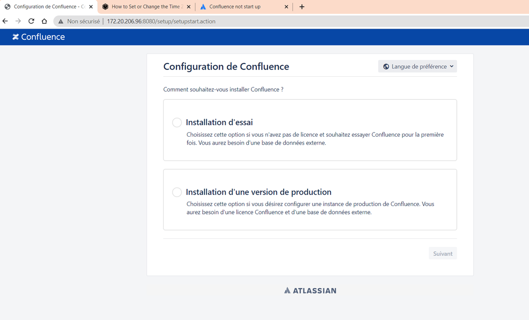
Task: Click the not-secure warning triangle icon
Action: point(61,21)
